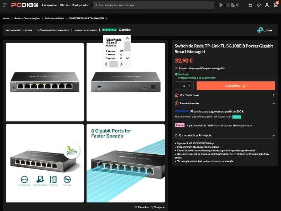The image size is (281, 211).
Task: Go to PCDIGA homepage via logo
Action: click(x=25, y=5)
